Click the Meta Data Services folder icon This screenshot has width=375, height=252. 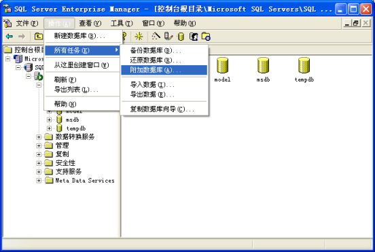click(x=49, y=180)
